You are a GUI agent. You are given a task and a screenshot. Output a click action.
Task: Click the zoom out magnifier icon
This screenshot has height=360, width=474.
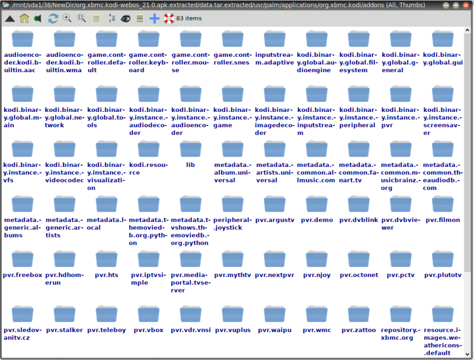81,18
